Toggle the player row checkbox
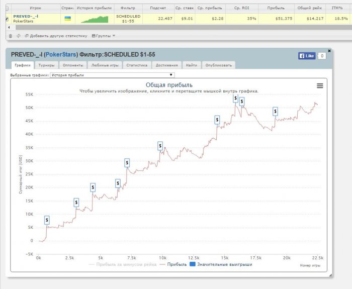Viewport: 352px width, 289px height. 7,19
